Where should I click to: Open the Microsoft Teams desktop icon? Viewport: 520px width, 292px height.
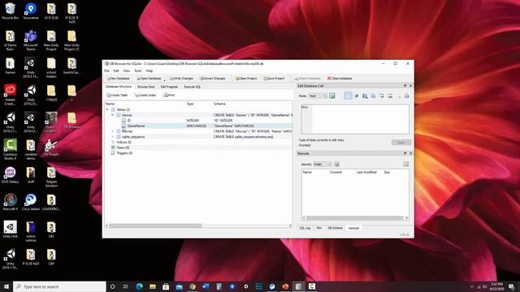click(x=31, y=41)
